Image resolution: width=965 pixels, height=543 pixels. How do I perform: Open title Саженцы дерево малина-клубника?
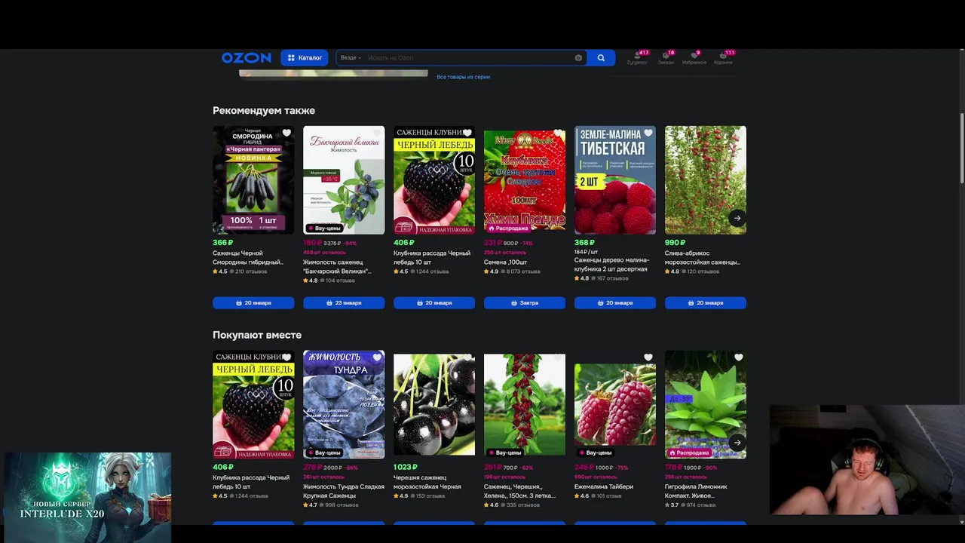(611, 265)
